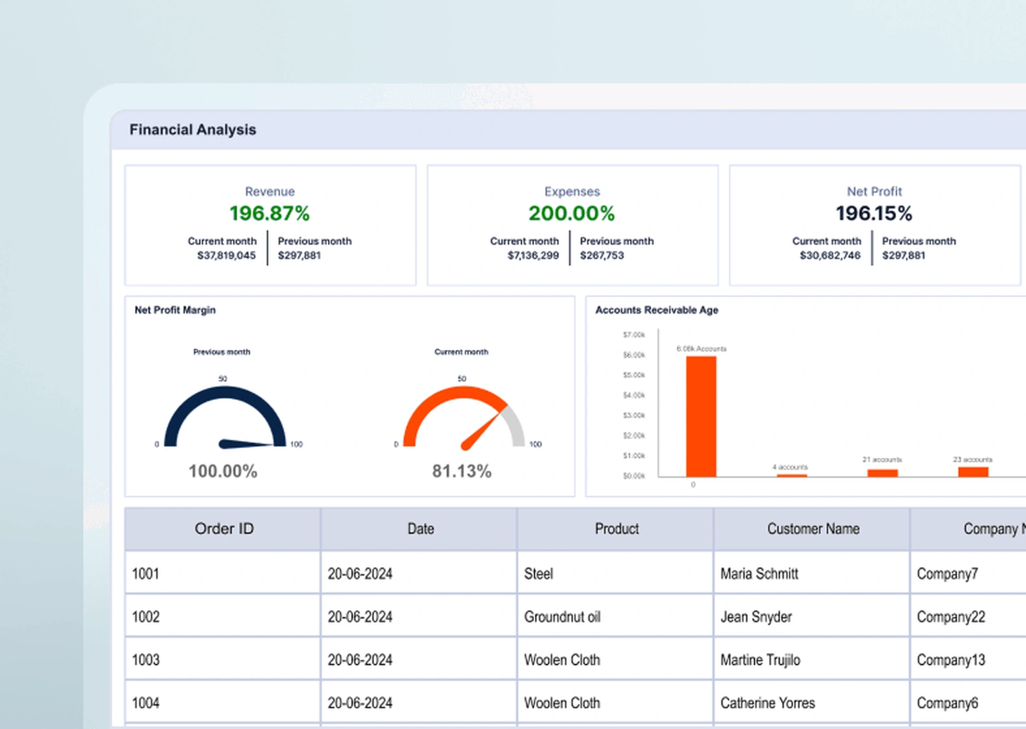Click the previous month navy gauge
Viewport: 1026px width, 729px height.
pyautogui.click(x=225, y=417)
